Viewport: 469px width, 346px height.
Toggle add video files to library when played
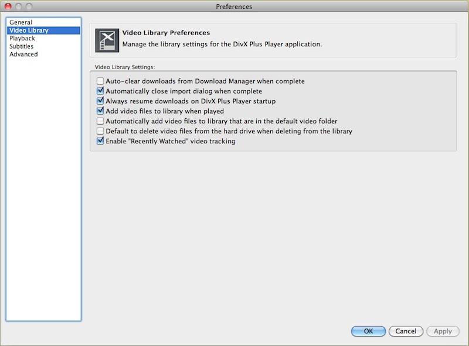pyautogui.click(x=100, y=111)
